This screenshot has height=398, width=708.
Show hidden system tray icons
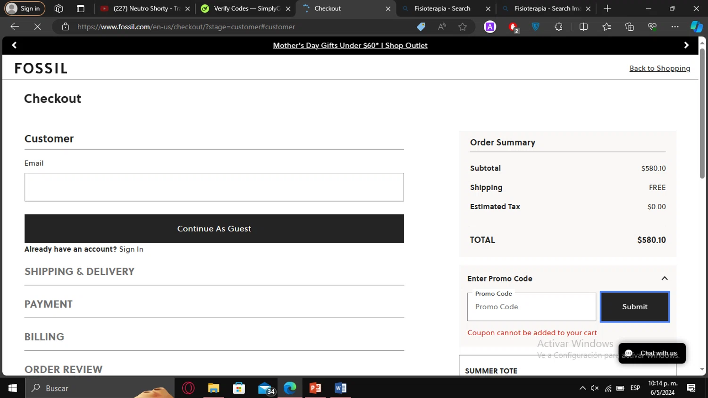582,388
